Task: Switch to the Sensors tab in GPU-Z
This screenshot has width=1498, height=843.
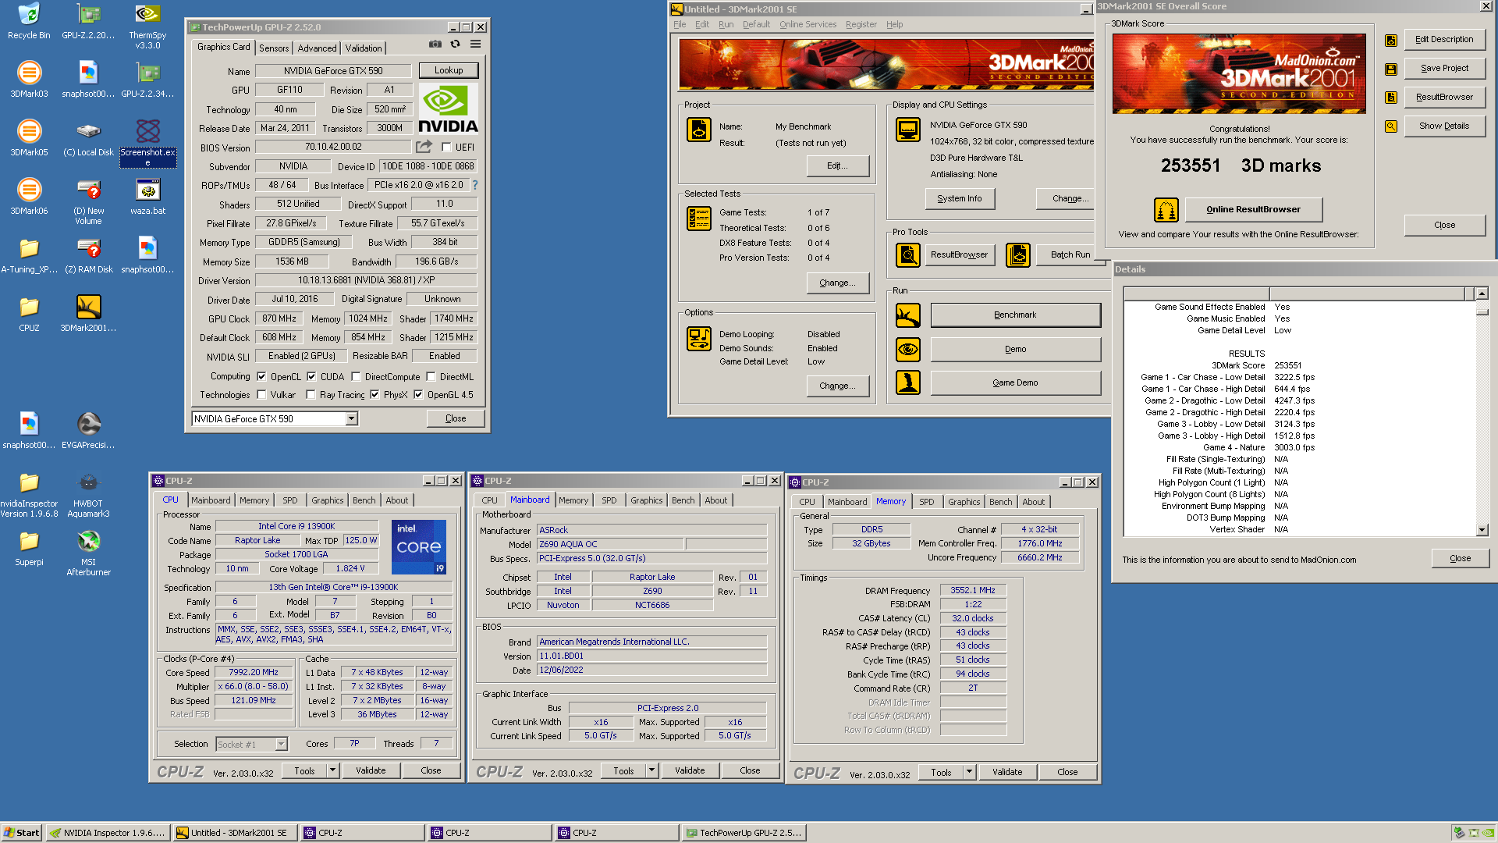Action: [274, 48]
